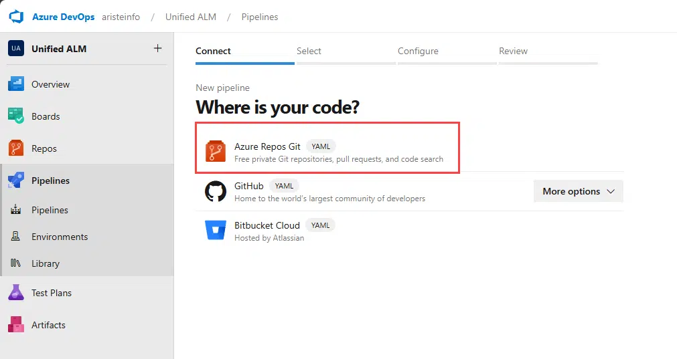Image resolution: width=677 pixels, height=359 pixels.
Task: Open the Unified ALM project title
Action: tap(59, 49)
